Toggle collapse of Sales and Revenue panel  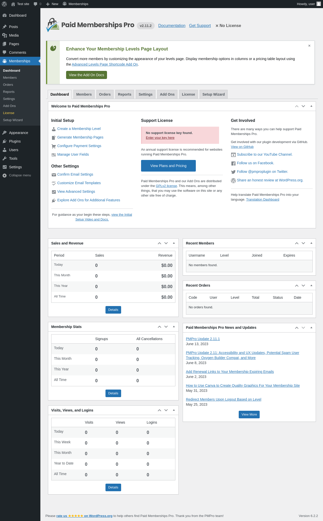174,243
